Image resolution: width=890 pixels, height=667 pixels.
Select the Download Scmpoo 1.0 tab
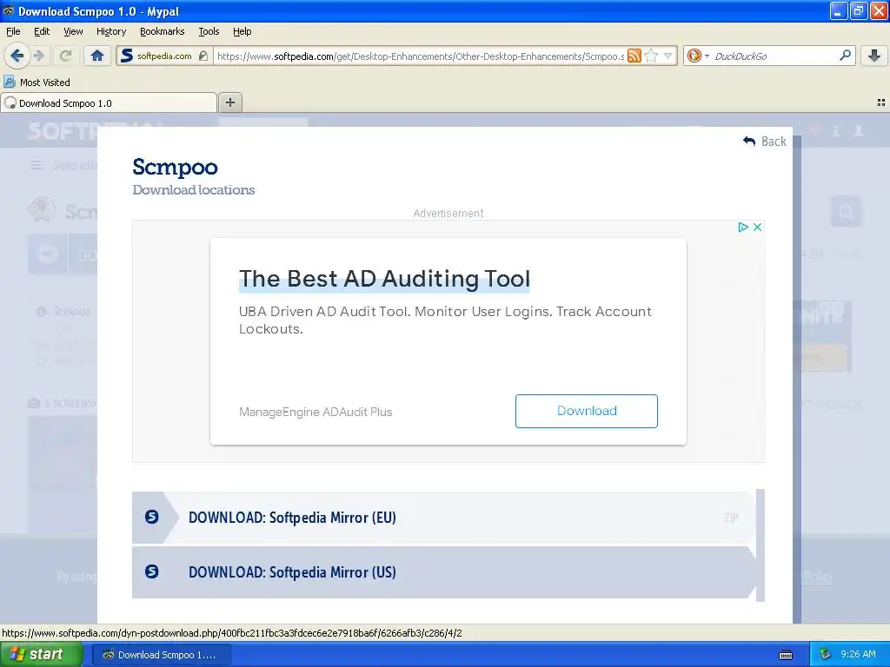tap(109, 103)
